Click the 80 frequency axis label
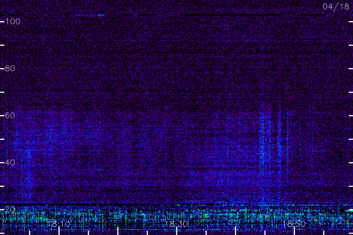 [x=10, y=69]
